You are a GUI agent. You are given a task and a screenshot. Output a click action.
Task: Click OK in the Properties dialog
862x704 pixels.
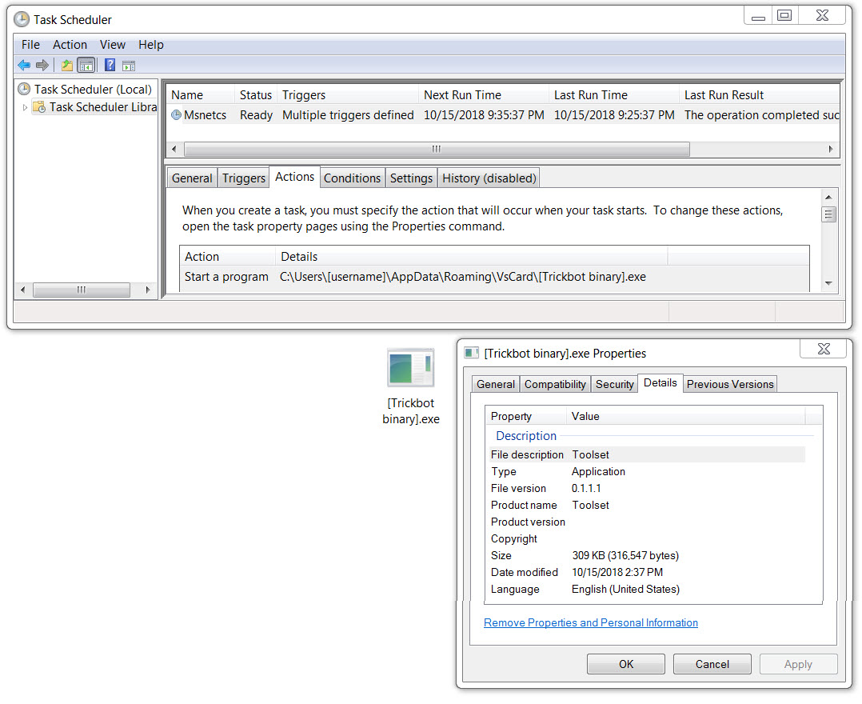tap(626, 664)
